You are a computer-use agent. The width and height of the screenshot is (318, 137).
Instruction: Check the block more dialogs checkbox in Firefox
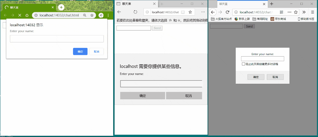(x=243, y=64)
